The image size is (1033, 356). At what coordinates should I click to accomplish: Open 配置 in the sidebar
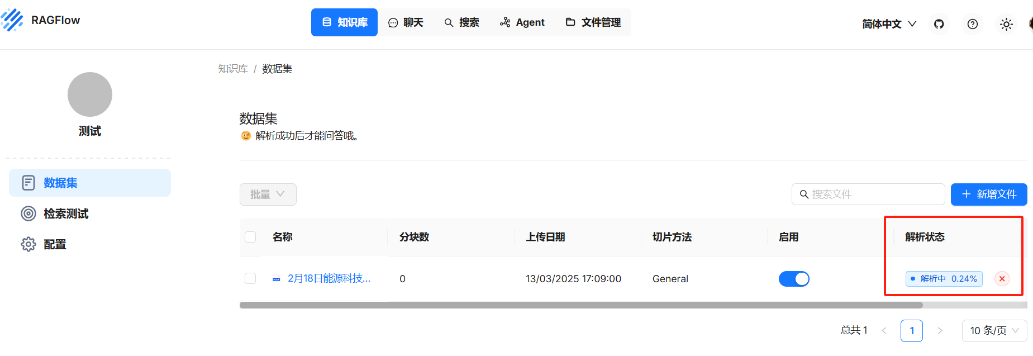click(x=90, y=244)
